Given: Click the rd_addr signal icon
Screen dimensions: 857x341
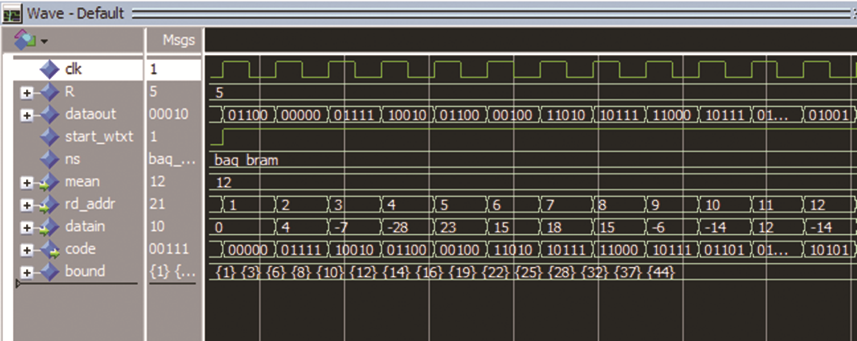Looking at the screenshot, I should coord(49,204).
